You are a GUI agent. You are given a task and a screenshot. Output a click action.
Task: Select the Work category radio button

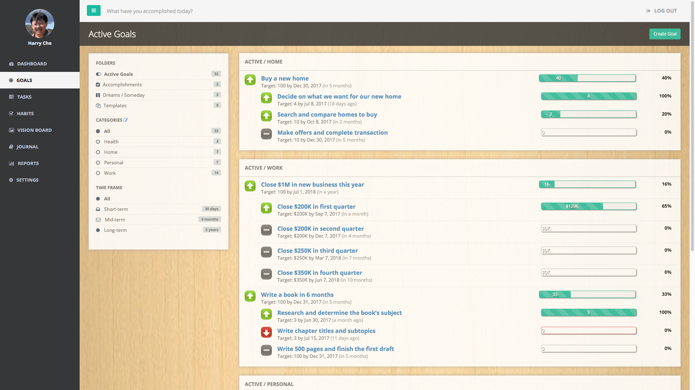[x=98, y=173]
